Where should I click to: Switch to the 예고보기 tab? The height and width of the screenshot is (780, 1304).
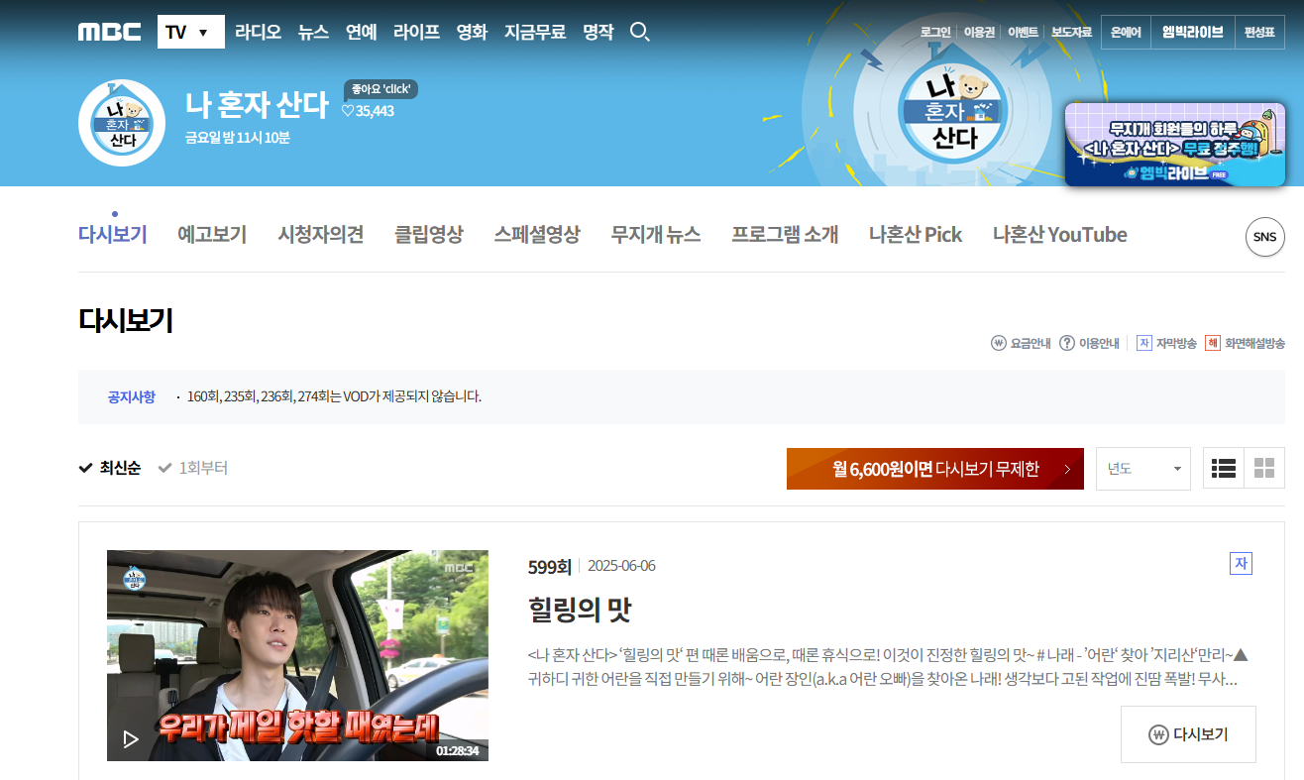point(212,235)
